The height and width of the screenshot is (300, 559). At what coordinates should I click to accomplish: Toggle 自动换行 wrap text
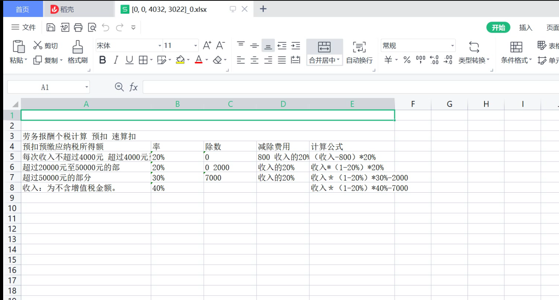[x=359, y=52]
